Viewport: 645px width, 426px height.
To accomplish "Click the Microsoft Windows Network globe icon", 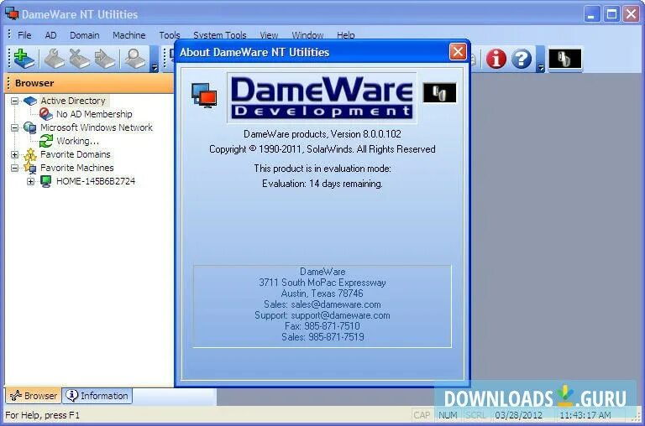I will [30, 127].
